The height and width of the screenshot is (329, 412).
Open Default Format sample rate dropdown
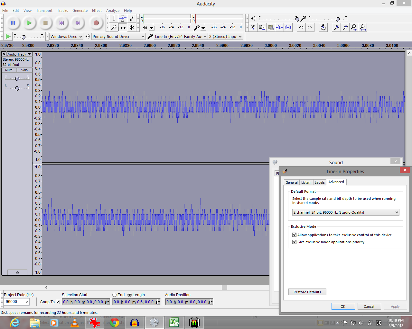tap(346, 212)
